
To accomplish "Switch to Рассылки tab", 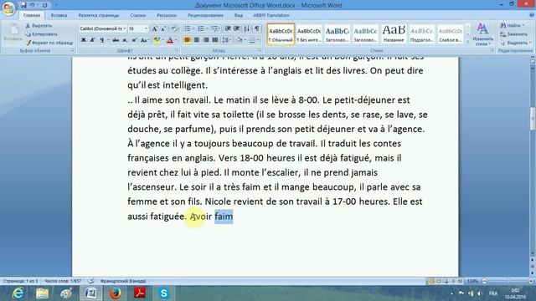I will 167,15.
